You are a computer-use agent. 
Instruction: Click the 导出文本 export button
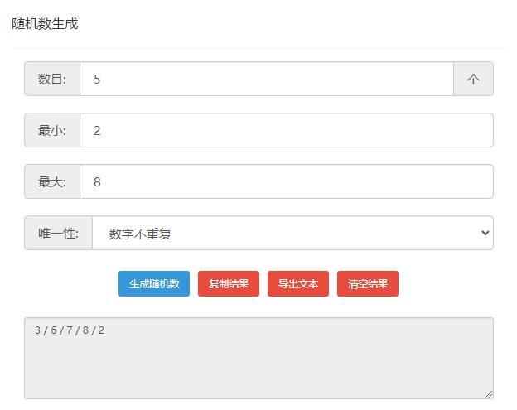(298, 284)
